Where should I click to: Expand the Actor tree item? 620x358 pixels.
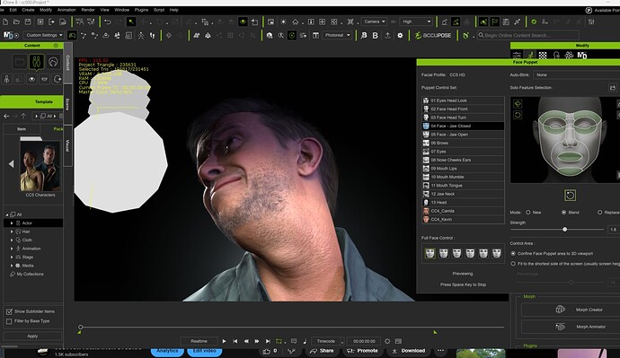[12, 223]
